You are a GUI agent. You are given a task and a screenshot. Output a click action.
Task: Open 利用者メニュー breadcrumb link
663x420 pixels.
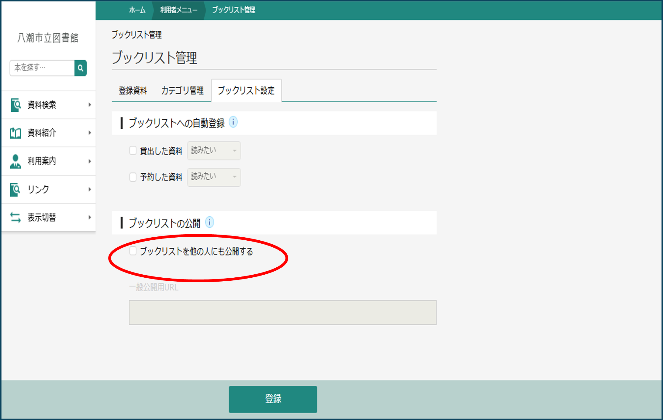point(179,10)
